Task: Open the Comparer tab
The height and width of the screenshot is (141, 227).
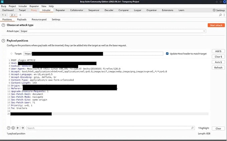Action: (124, 10)
